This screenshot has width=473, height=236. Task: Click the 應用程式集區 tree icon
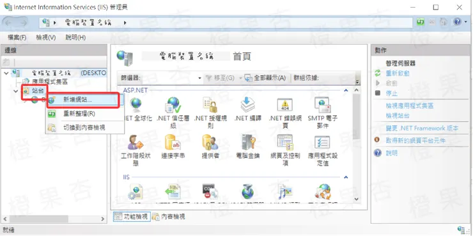(26, 82)
